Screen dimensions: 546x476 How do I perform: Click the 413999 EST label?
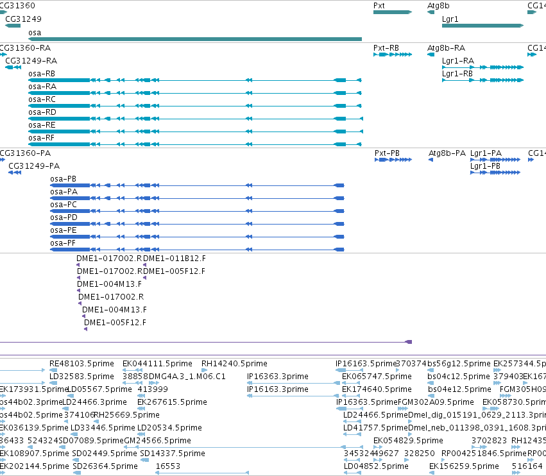tap(153, 389)
